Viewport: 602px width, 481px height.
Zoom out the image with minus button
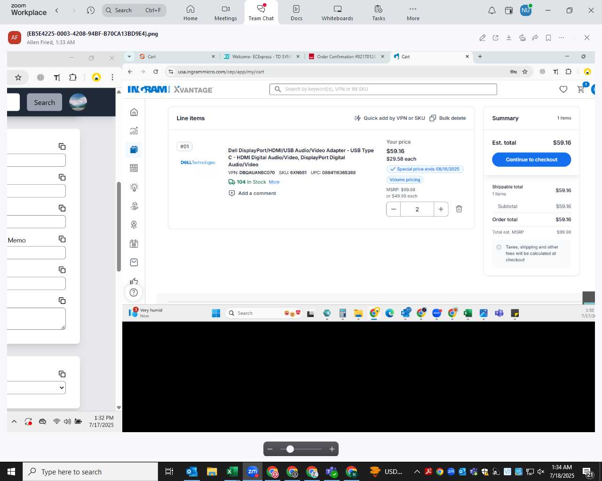(270, 449)
